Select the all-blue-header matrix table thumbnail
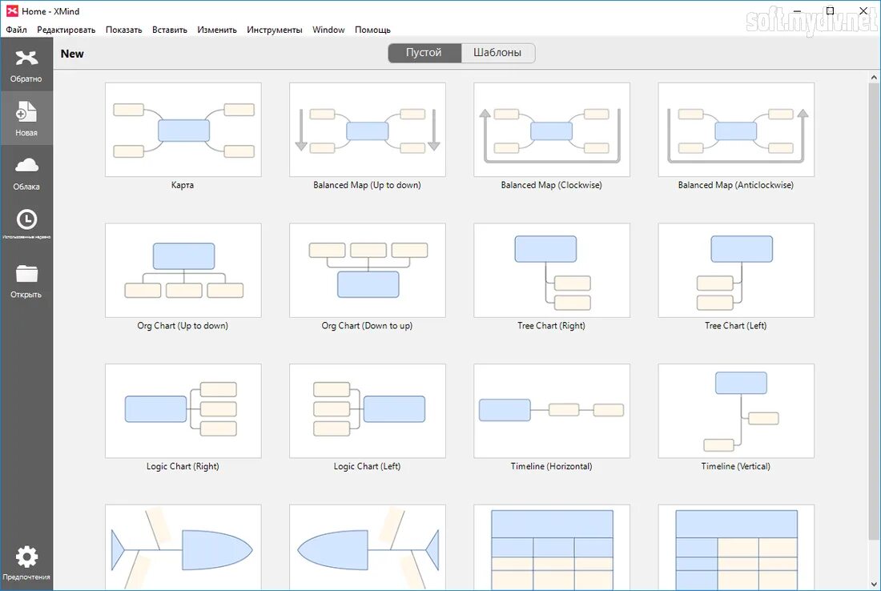881x591 pixels. pos(552,547)
